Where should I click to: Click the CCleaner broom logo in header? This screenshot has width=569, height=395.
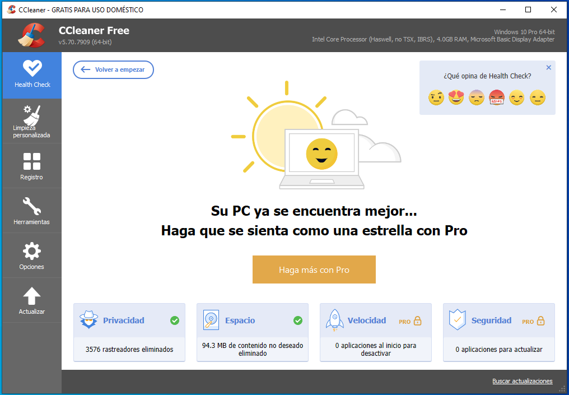pos(31,35)
